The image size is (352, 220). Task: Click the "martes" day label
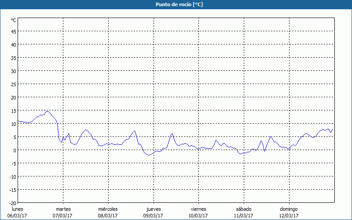click(x=63, y=209)
